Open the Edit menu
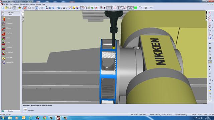 point(7,4)
